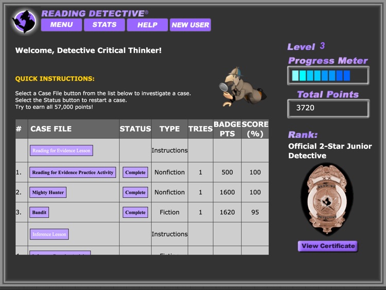Select the NEW USER tab
This screenshot has height=290, width=386.
click(x=190, y=25)
